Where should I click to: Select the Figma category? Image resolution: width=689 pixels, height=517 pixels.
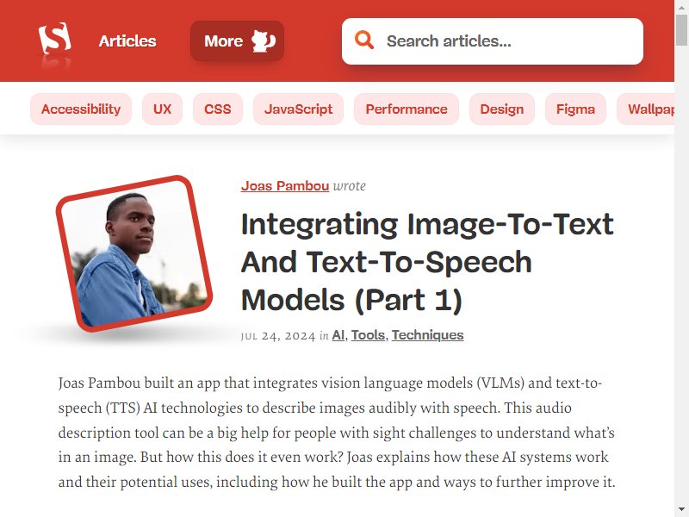point(575,109)
